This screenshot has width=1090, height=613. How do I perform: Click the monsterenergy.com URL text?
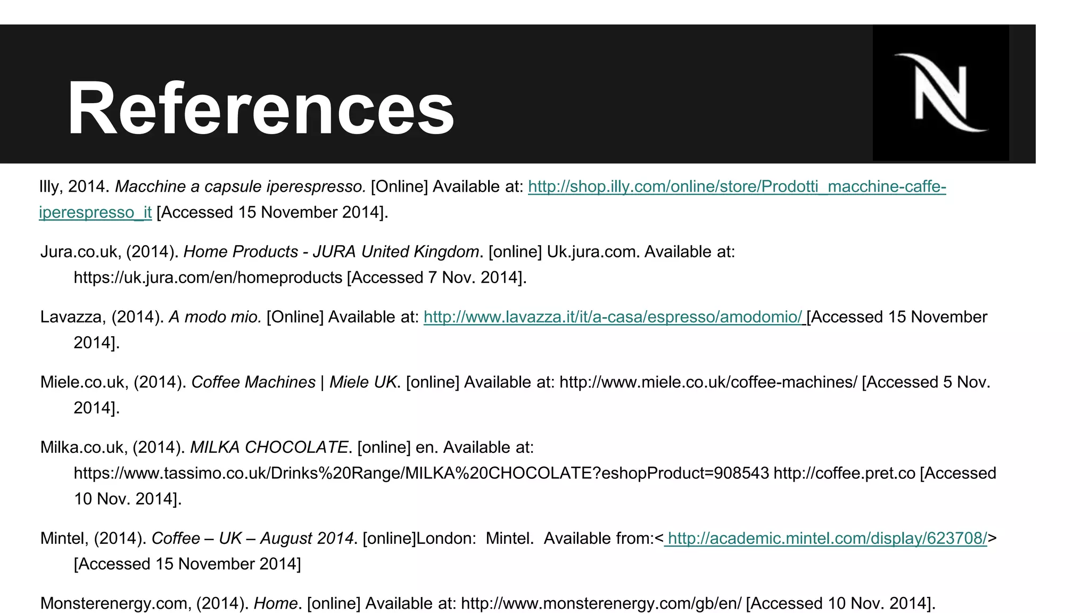601,603
